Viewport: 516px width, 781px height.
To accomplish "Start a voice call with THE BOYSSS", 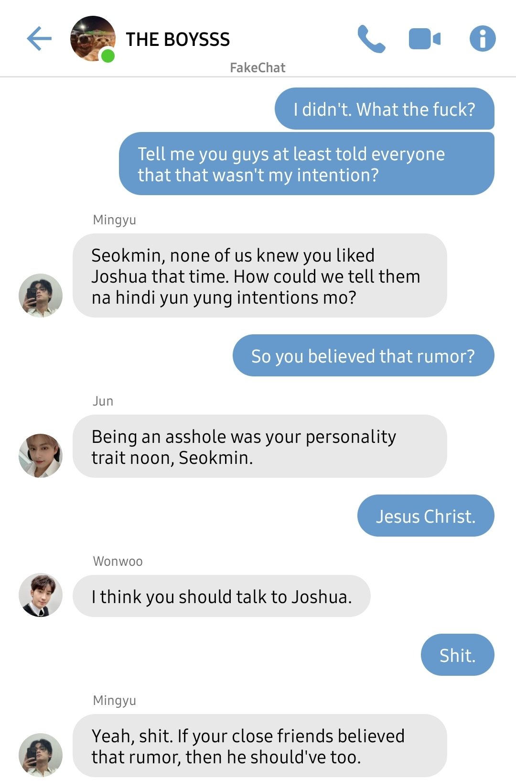I will [x=371, y=39].
